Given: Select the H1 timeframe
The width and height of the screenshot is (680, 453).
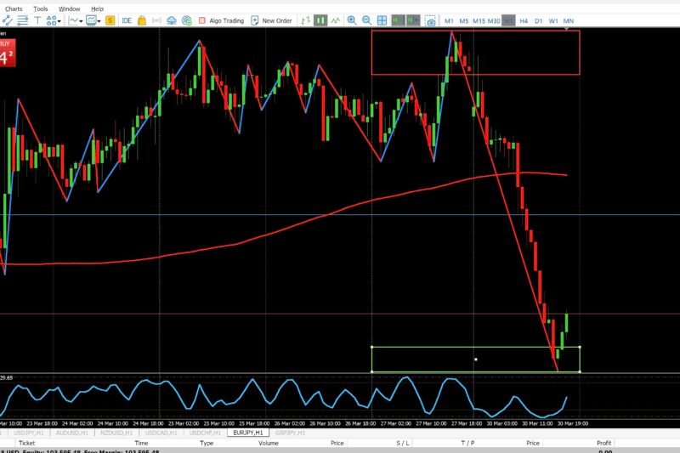Looking at the screenshot, I should [508, 20].
